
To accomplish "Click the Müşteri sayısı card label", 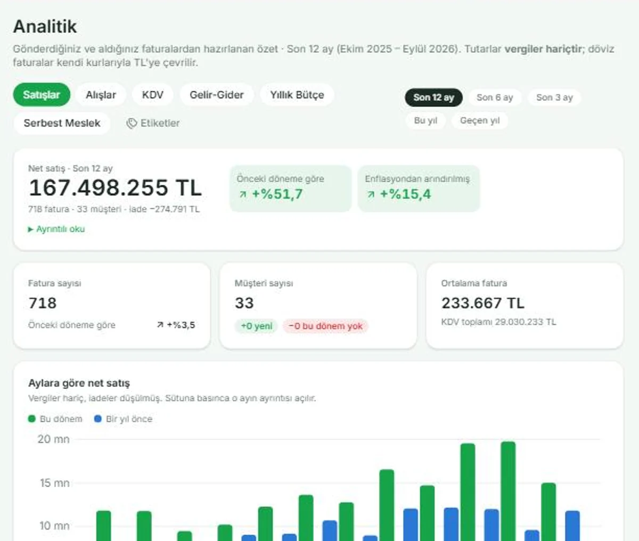I will tap(264, 283).
